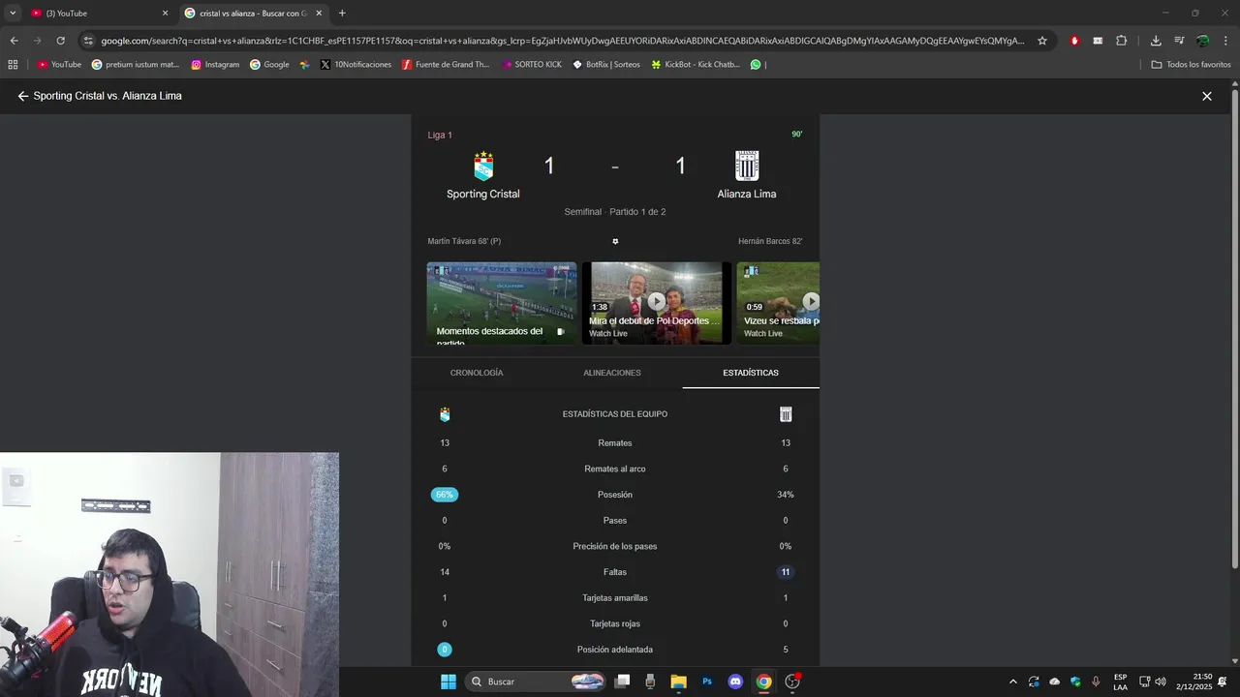Open the Liga 1 link
The height and width of the screenshot is (697, 1240).
click(x=440, y=135)
